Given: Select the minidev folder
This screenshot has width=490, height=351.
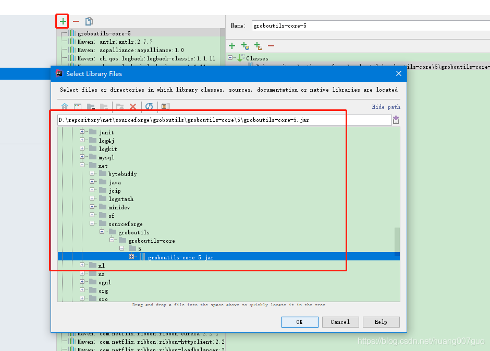Looking at the screenshot, I should (x=119, y=207).
